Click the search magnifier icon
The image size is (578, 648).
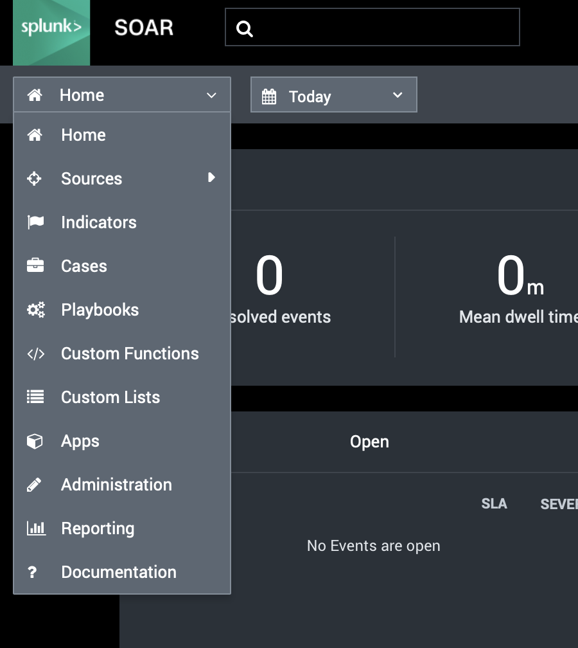tap(245, 28)
